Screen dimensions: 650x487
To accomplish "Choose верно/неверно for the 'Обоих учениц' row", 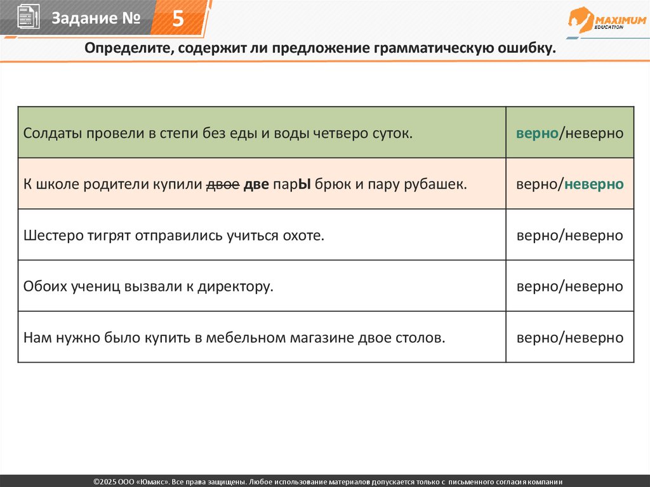I will pos(569,286).
